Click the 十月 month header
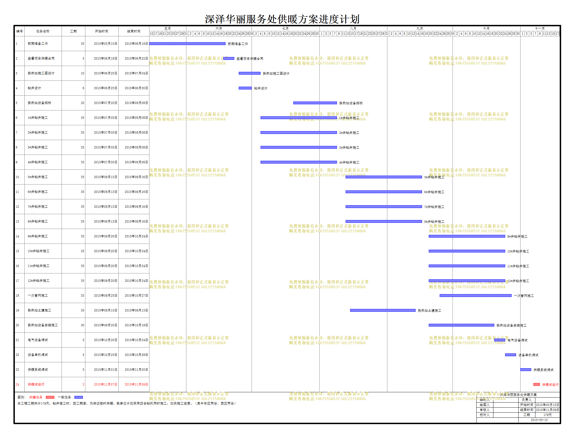The image size is (574, 437). (486, 29)
